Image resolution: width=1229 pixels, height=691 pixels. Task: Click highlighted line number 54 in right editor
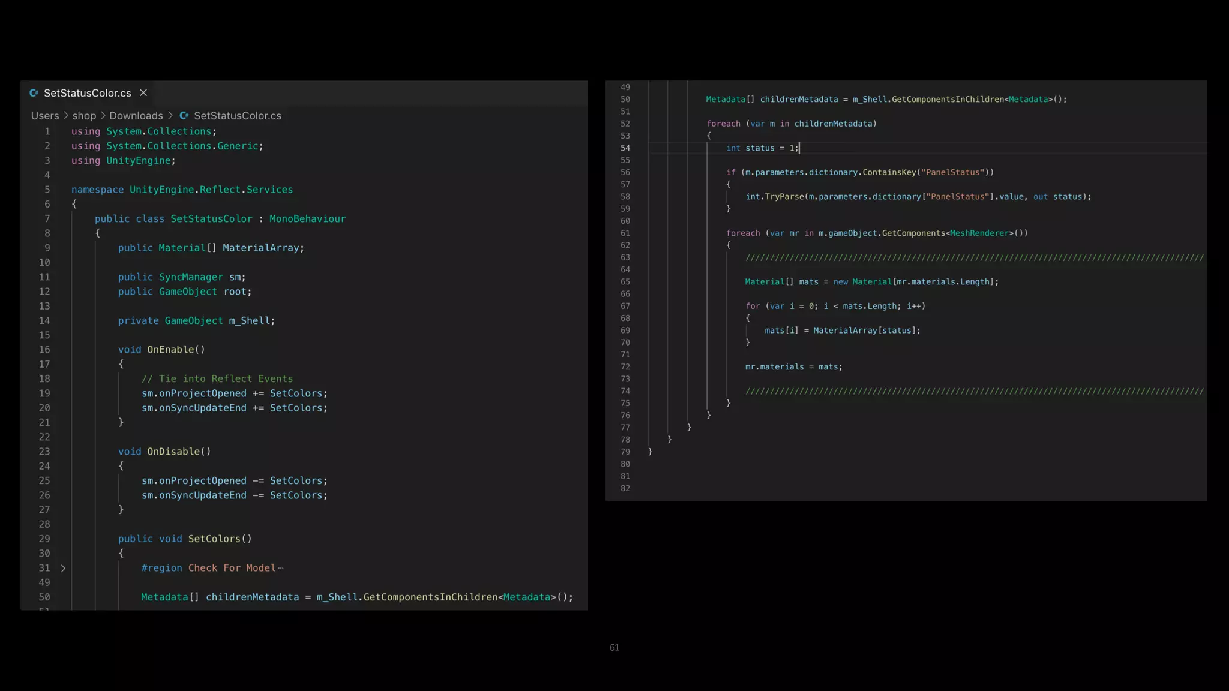[625, 148]
